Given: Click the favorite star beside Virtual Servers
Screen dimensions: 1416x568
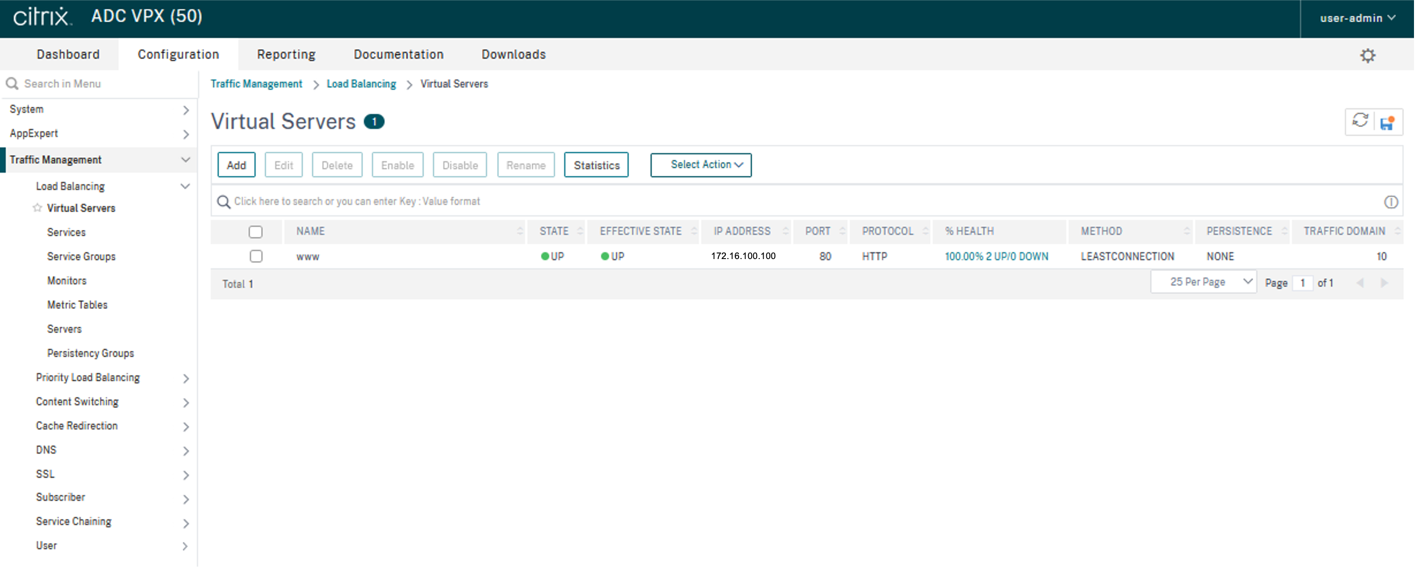Looking at the screenshot, I should pos(37,208).
